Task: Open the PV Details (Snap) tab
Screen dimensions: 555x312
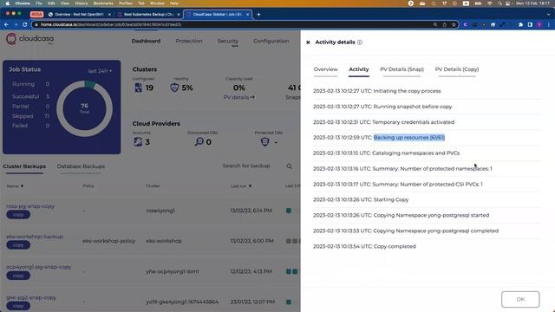Action: coord(402,69)
